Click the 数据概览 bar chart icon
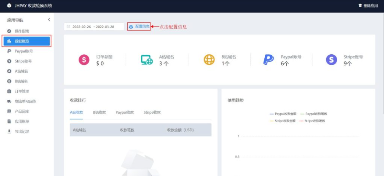This screenshot has width=384, height=176. (9, 41)
